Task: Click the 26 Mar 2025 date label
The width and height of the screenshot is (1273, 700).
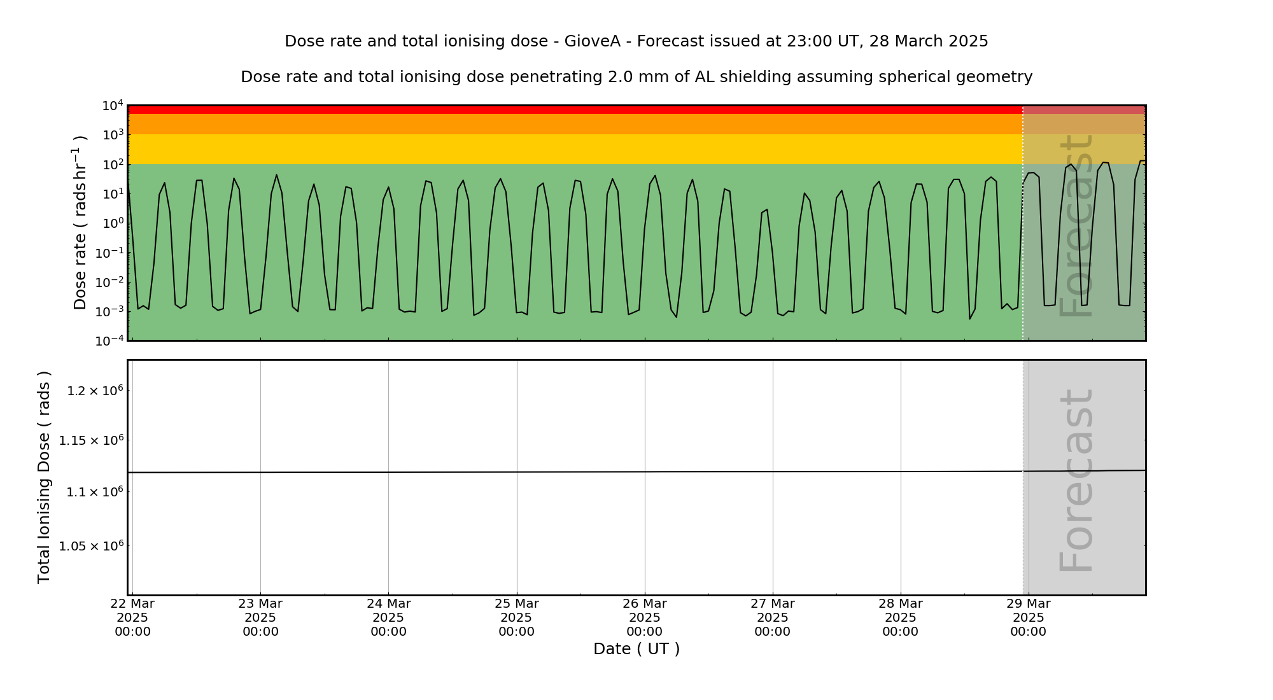Action: (644, 617)
